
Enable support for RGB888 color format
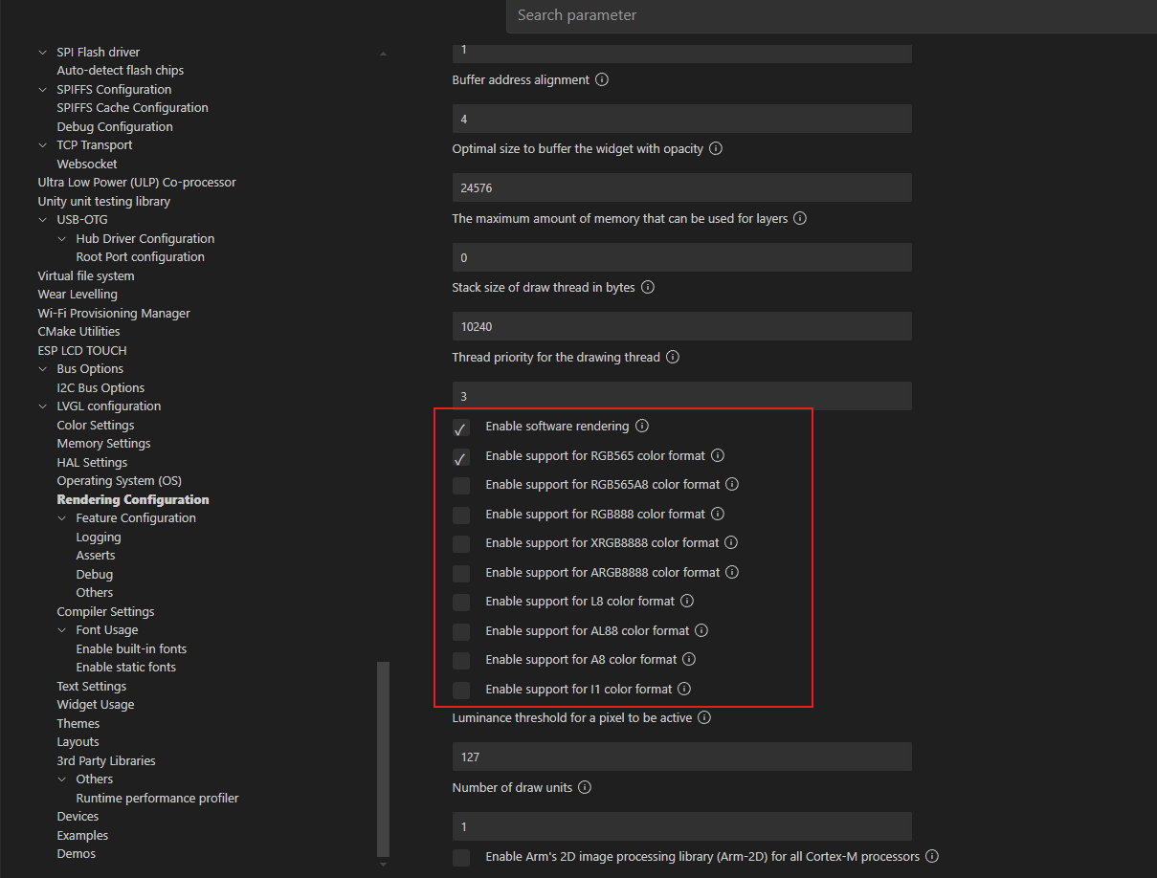click(461, 515)
